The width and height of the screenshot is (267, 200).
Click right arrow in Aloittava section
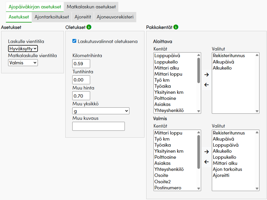coord(206,75)
